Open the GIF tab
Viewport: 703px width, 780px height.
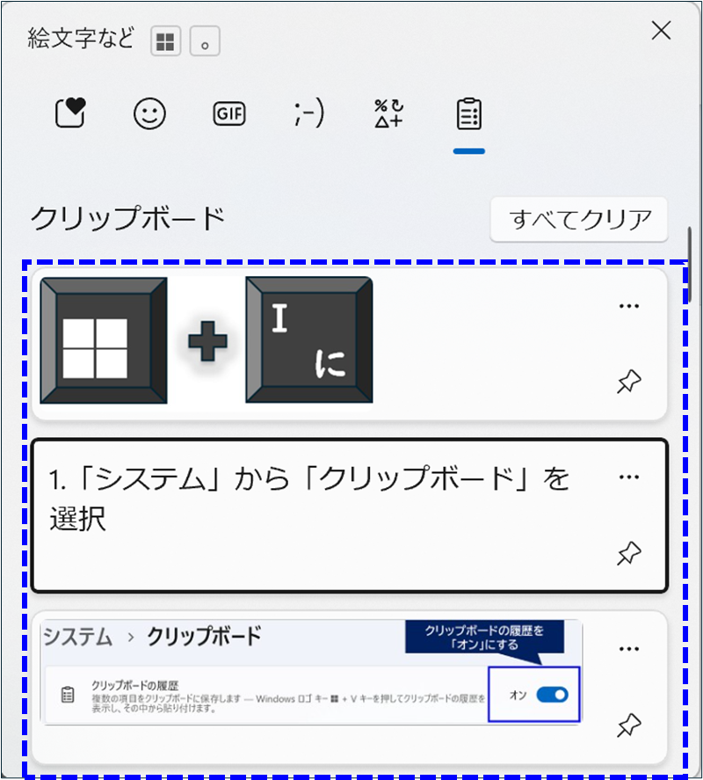point(229,114)
